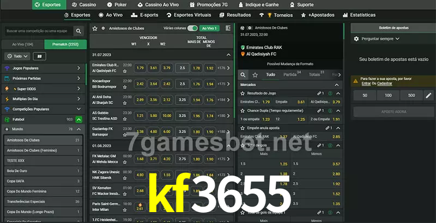This screenshot has height=223, width=436.
Task: Click the layout list icon beside Ao Vivo 1
Action: point(228,28)
